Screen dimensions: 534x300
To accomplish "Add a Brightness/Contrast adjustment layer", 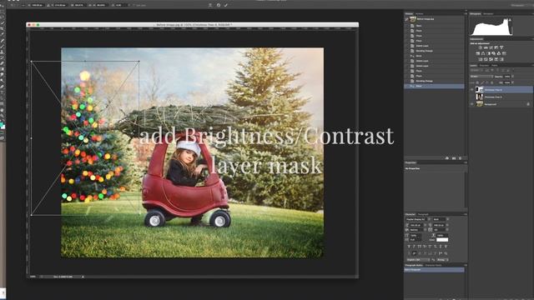I will tap(481, 47).
